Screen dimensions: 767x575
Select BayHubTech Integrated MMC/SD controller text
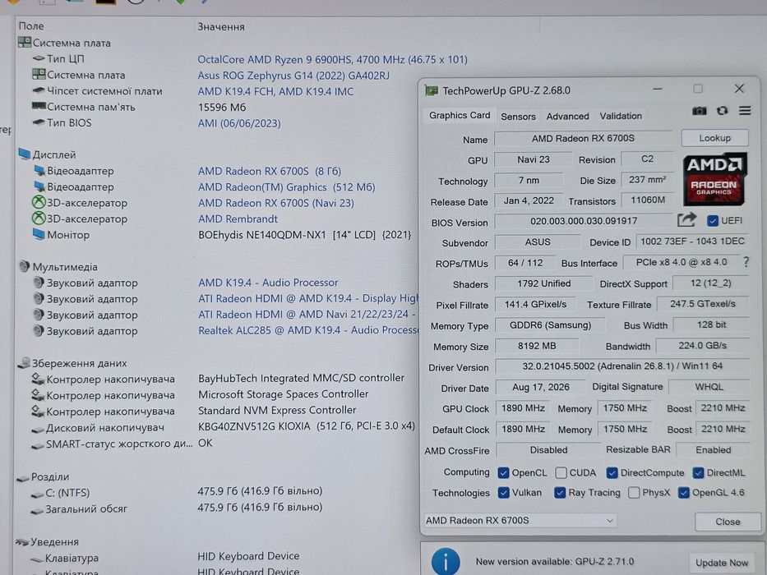click(302, 379)
